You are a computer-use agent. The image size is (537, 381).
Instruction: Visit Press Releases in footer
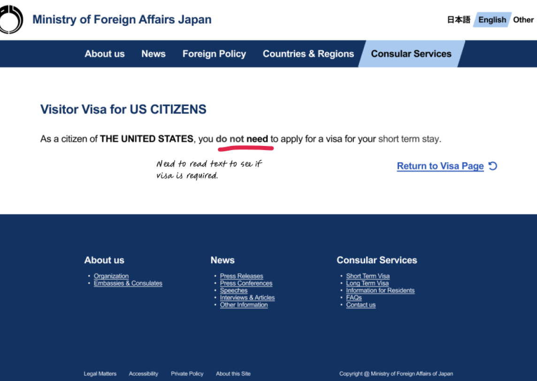point(241,276)
